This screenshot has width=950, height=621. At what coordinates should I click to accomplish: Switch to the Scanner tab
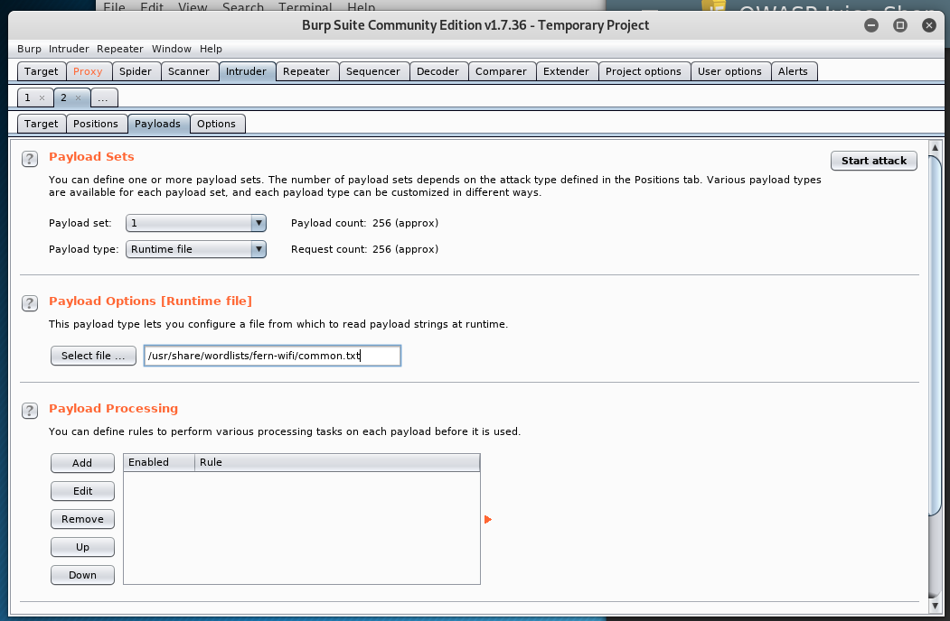click(x=188, y=71)
